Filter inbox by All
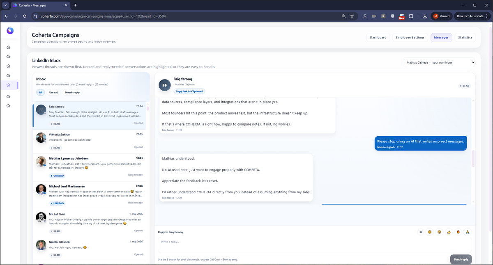The image size is (493, 265). pyautogui.click(x=41, y=92)
